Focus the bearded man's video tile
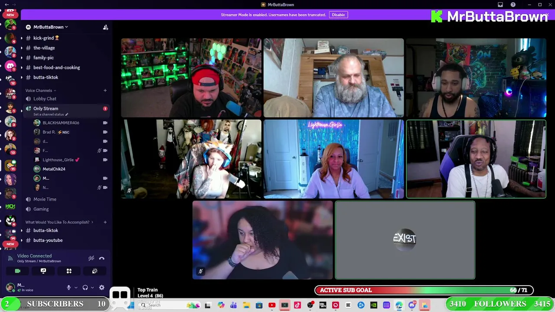The height and width of the screenshot is (312, 555). (333, 78)
